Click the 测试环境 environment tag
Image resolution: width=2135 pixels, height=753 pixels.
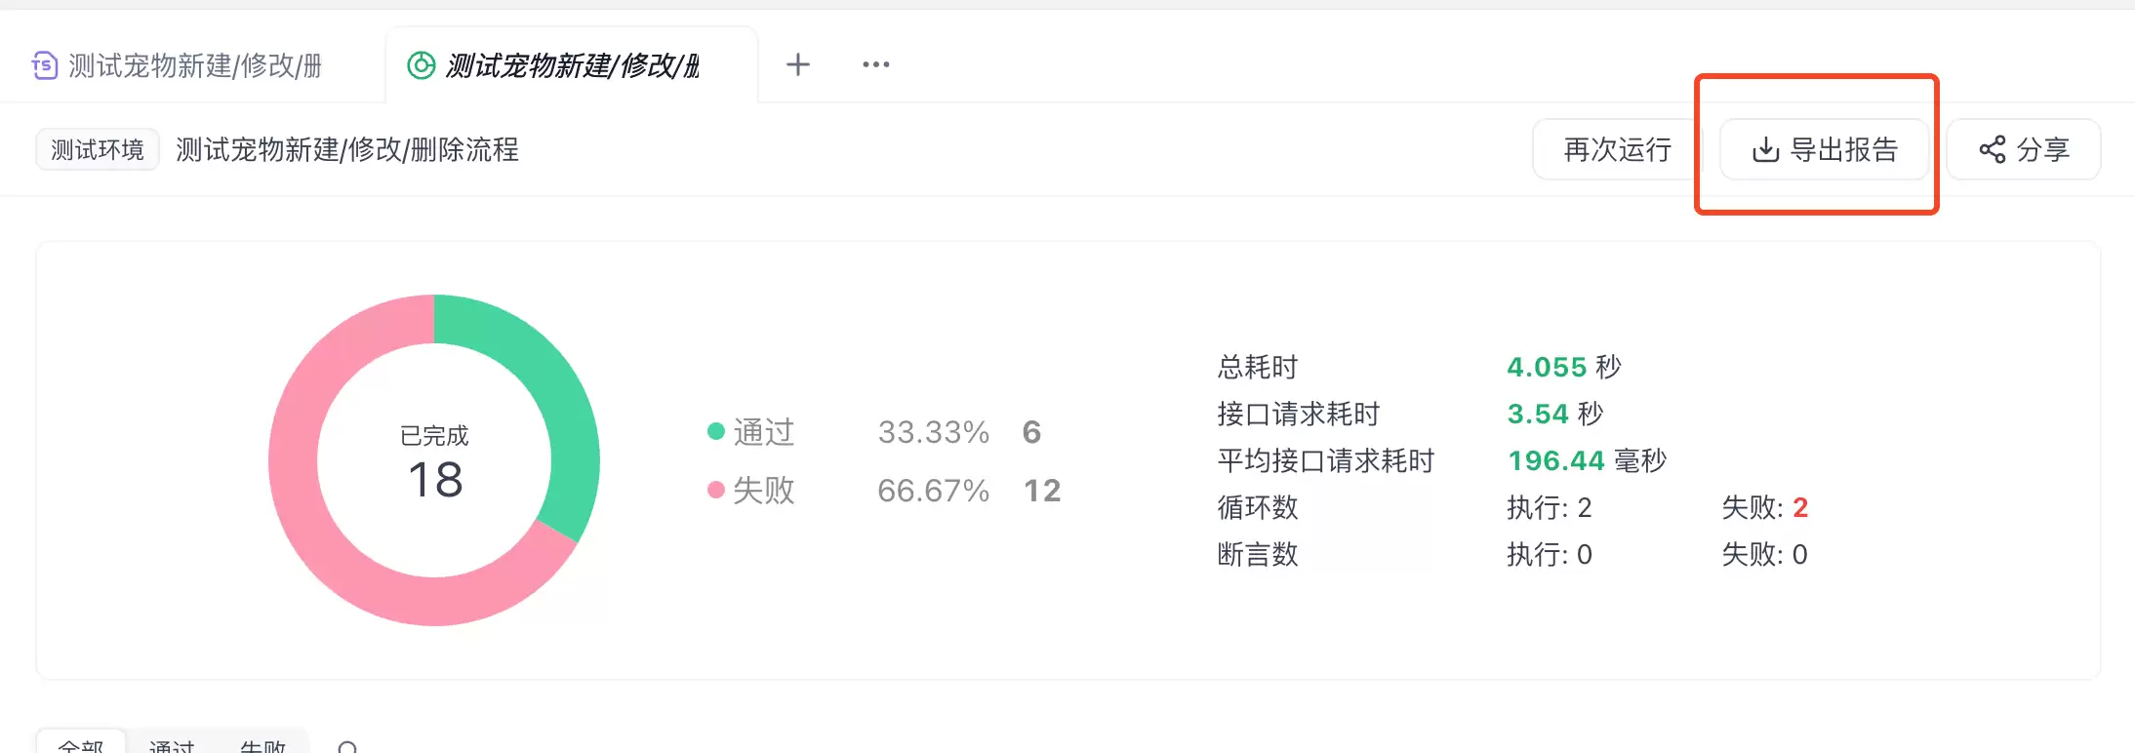98,149
